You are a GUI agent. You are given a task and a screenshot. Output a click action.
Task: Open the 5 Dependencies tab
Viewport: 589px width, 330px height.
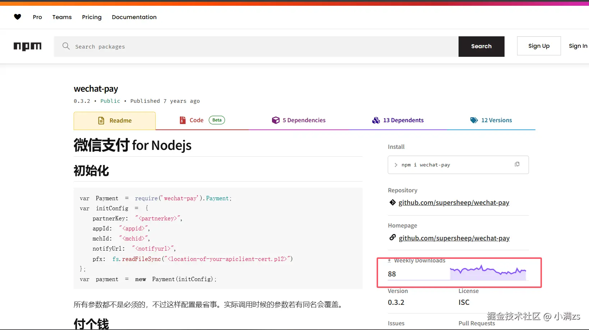pyautogui.click(x=299, y=120)
